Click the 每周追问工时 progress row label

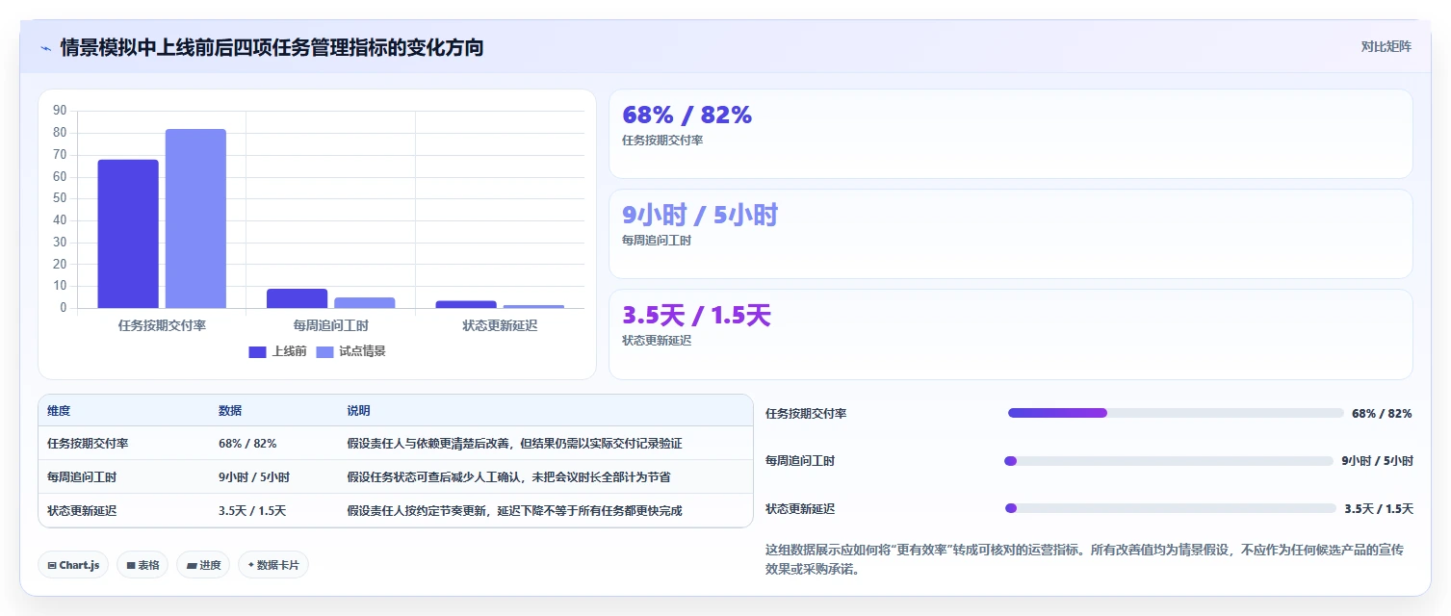tap(800, 461)
